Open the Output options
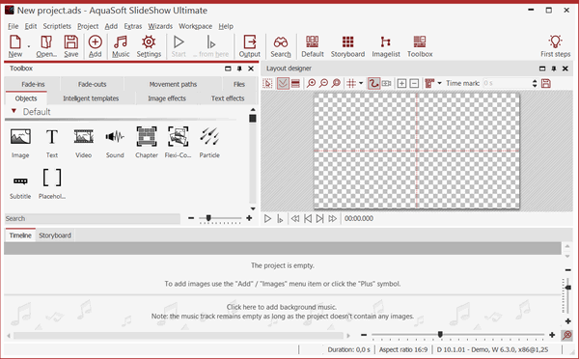Screen dimensions: 579x359 (x=250, y=46)
